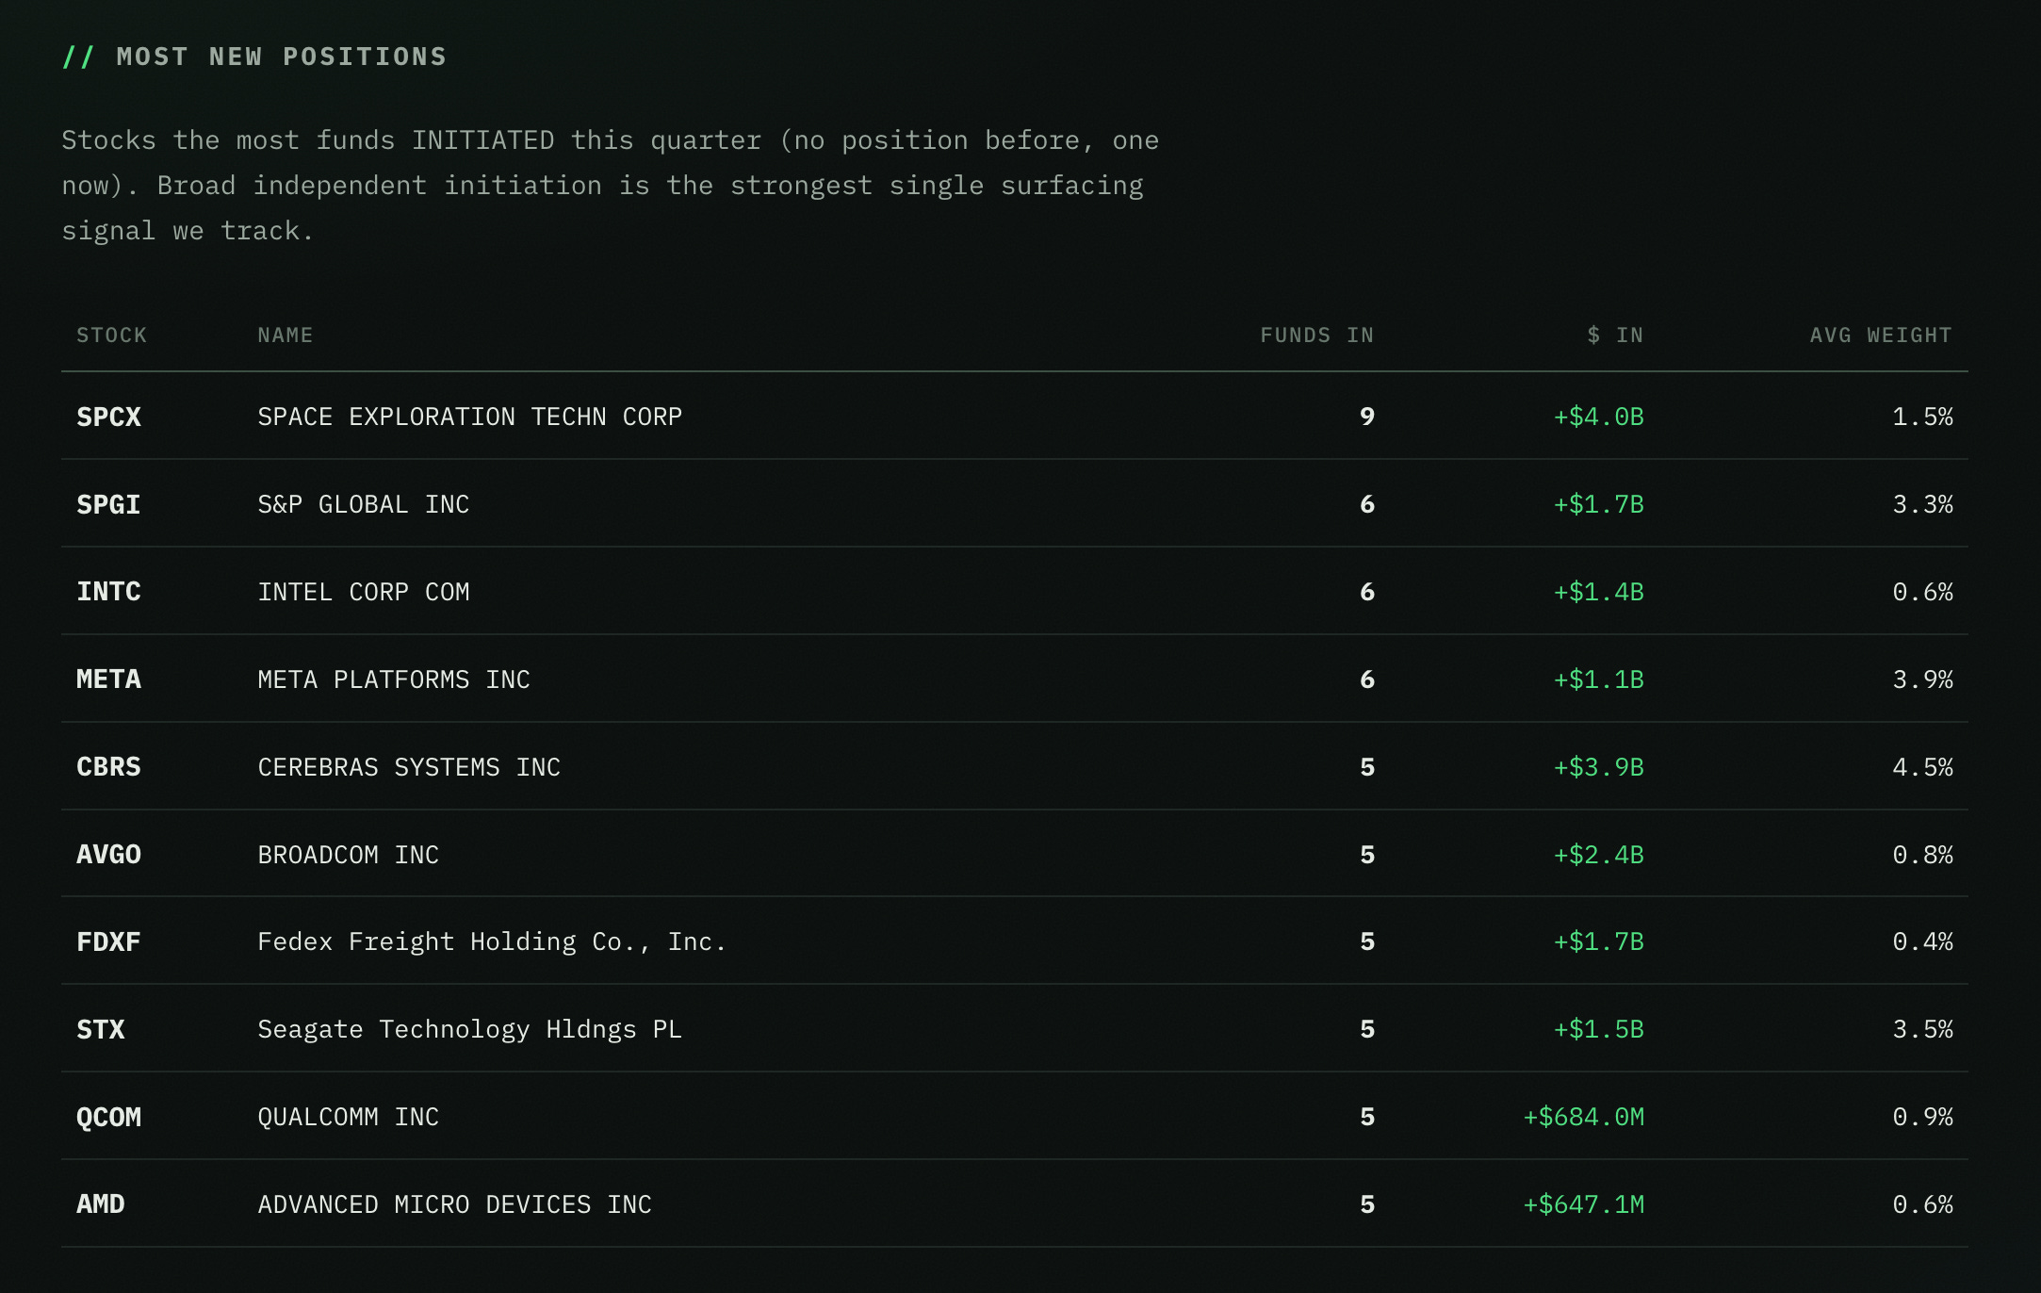Click the funds-in count 5 for AMD

click(1367, 1204)
